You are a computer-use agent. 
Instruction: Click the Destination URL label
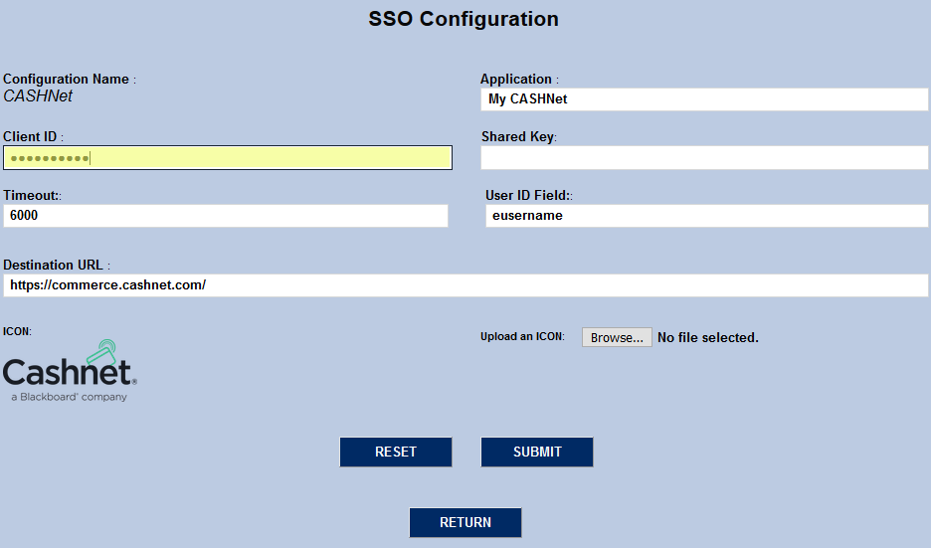(x=54, y=266)
